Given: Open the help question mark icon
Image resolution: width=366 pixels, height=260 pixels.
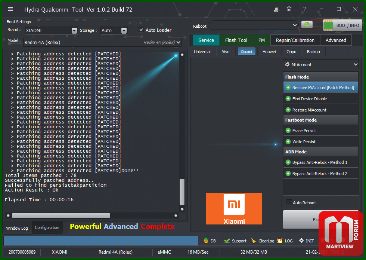Looking at the screenshot, I should click(x=305, y=9).
